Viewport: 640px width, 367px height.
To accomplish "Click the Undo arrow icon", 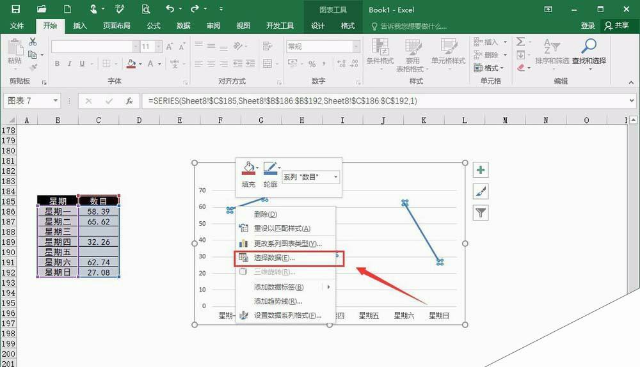I will pyautogui.click(x=170, y=8).
